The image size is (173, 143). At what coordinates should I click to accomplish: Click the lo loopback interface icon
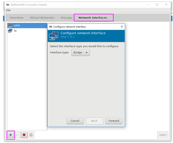(x=10, y=31)
